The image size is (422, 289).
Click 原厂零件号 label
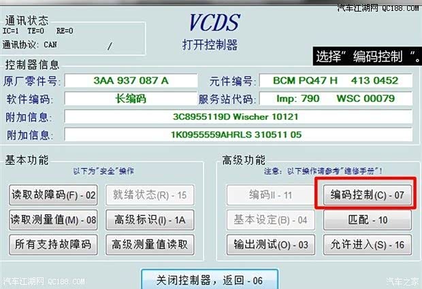(x=31, y=81)
